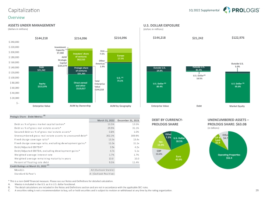The height and width of the screenshot is (199, 265).
Task: Click 'Investment Capacity $7,368' label
Action: pos(60,50)
